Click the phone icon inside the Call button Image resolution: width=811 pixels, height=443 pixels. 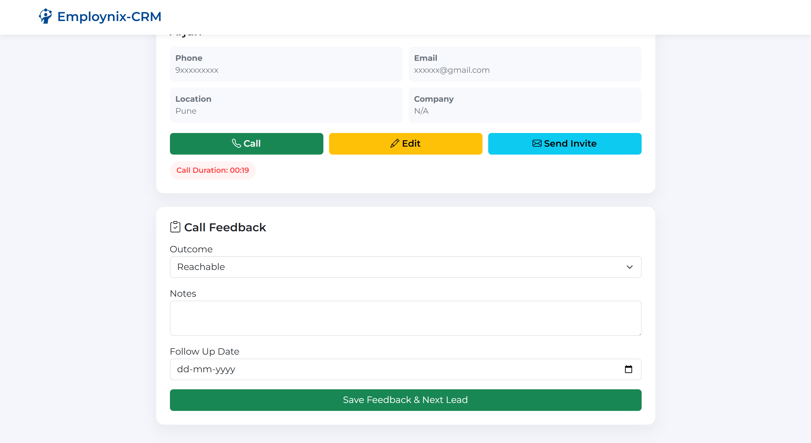(237, 143)
